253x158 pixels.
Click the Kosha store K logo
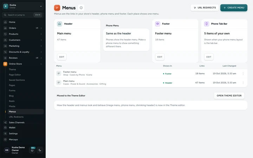click(6, 6)
